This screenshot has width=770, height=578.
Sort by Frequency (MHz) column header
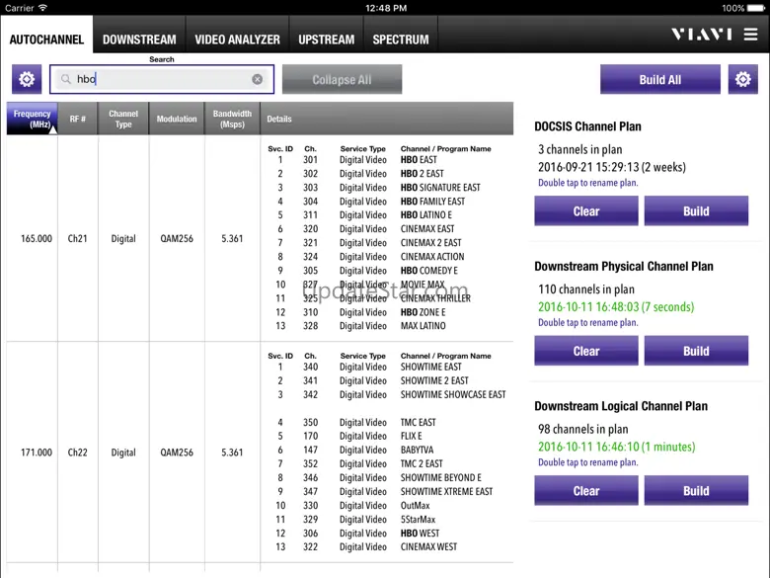pyautogui.click(x=32, y=119)
